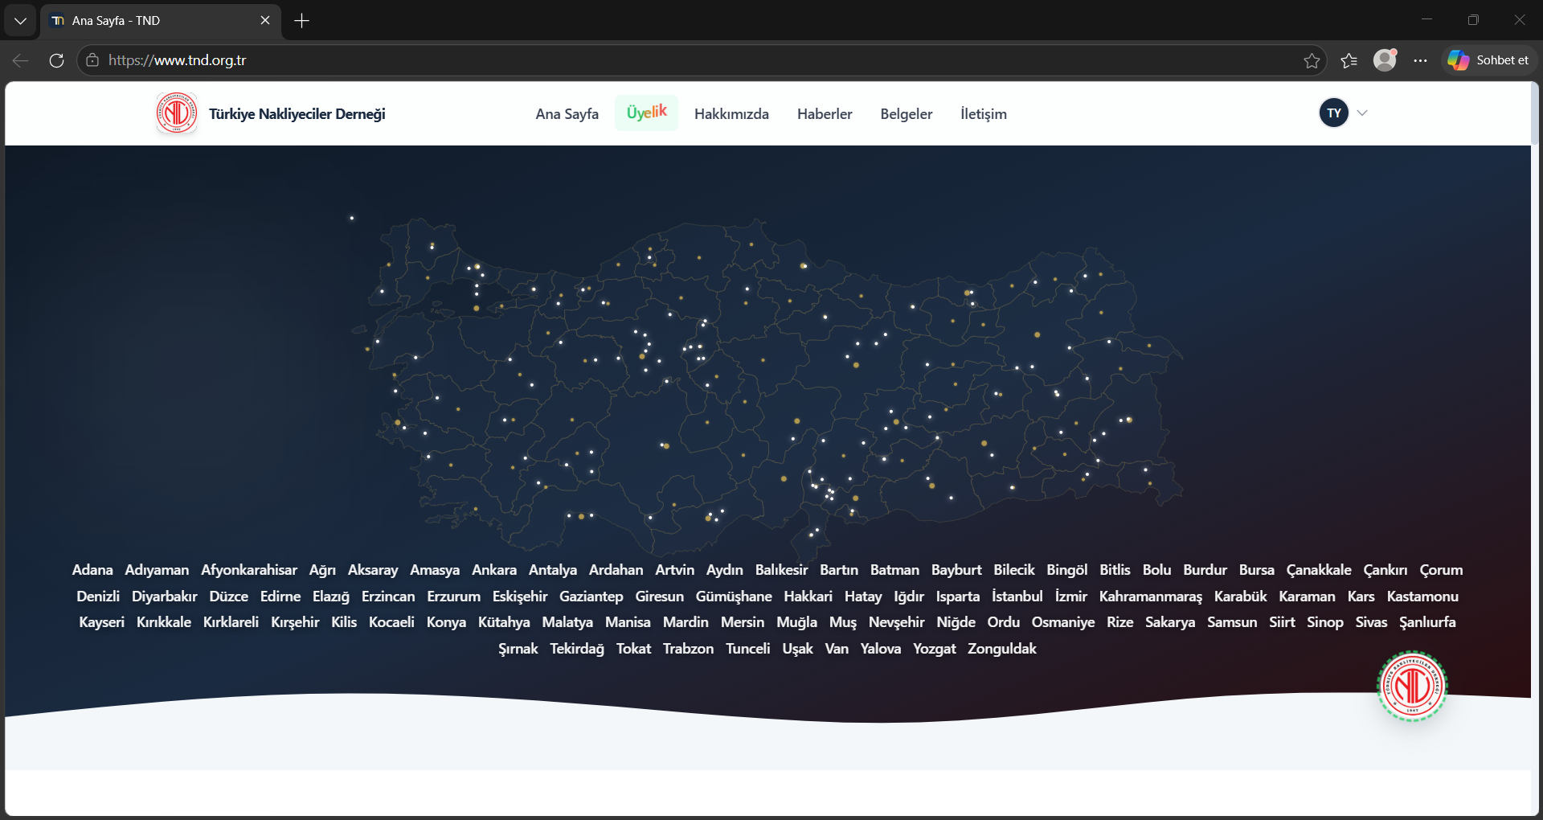Viewport: 1543px width, 820px height.
Task: Select the city Hatay
Action: click(x=863, y=597)
